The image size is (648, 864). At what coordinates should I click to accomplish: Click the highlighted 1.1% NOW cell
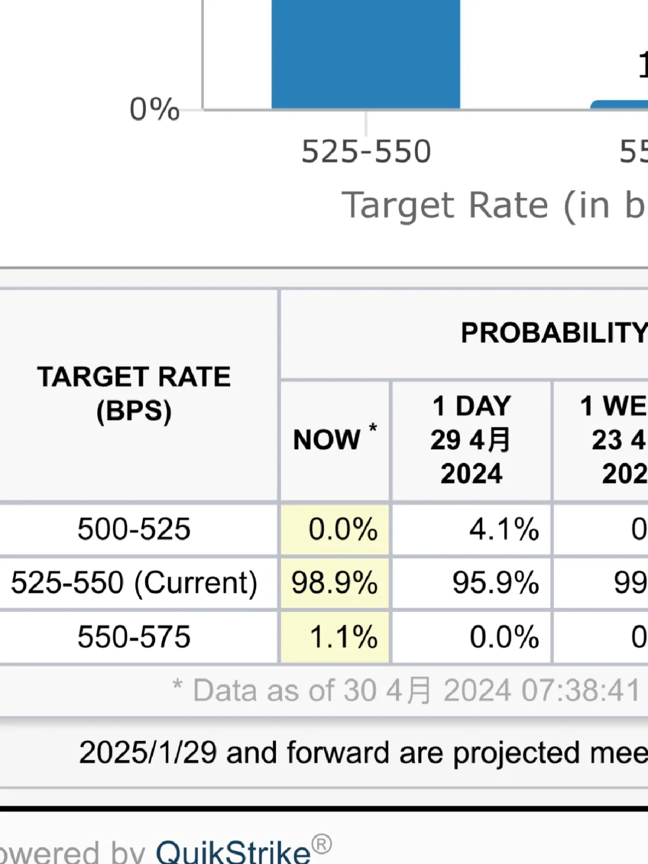(335, 637)
